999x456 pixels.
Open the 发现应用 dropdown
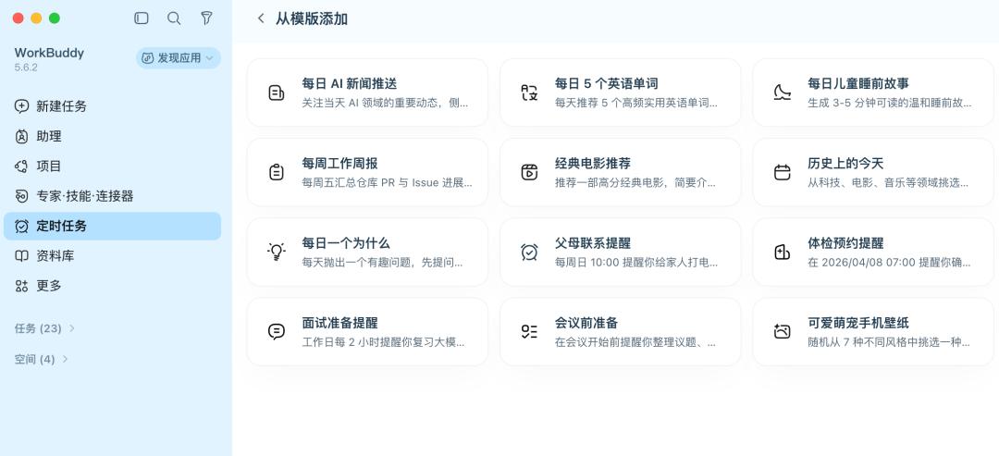[x=179, y=58]
